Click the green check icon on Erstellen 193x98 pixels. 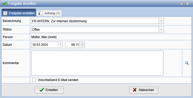coord(42,90)
